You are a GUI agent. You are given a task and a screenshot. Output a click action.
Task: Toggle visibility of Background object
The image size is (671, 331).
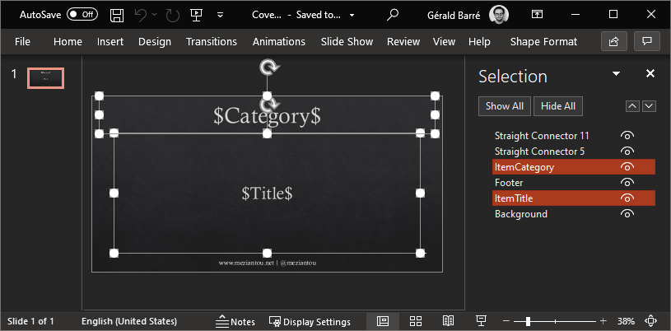coord(627,214)
